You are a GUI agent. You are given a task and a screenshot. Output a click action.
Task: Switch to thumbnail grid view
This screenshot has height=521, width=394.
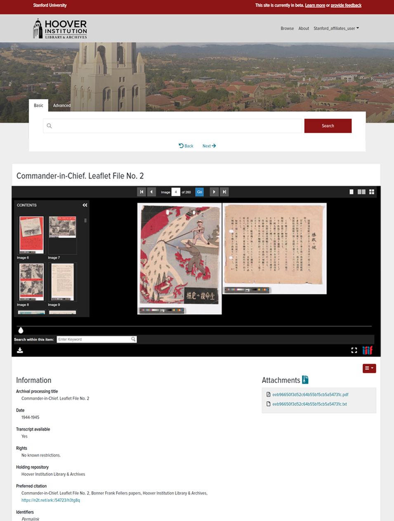tap(372, 192)
